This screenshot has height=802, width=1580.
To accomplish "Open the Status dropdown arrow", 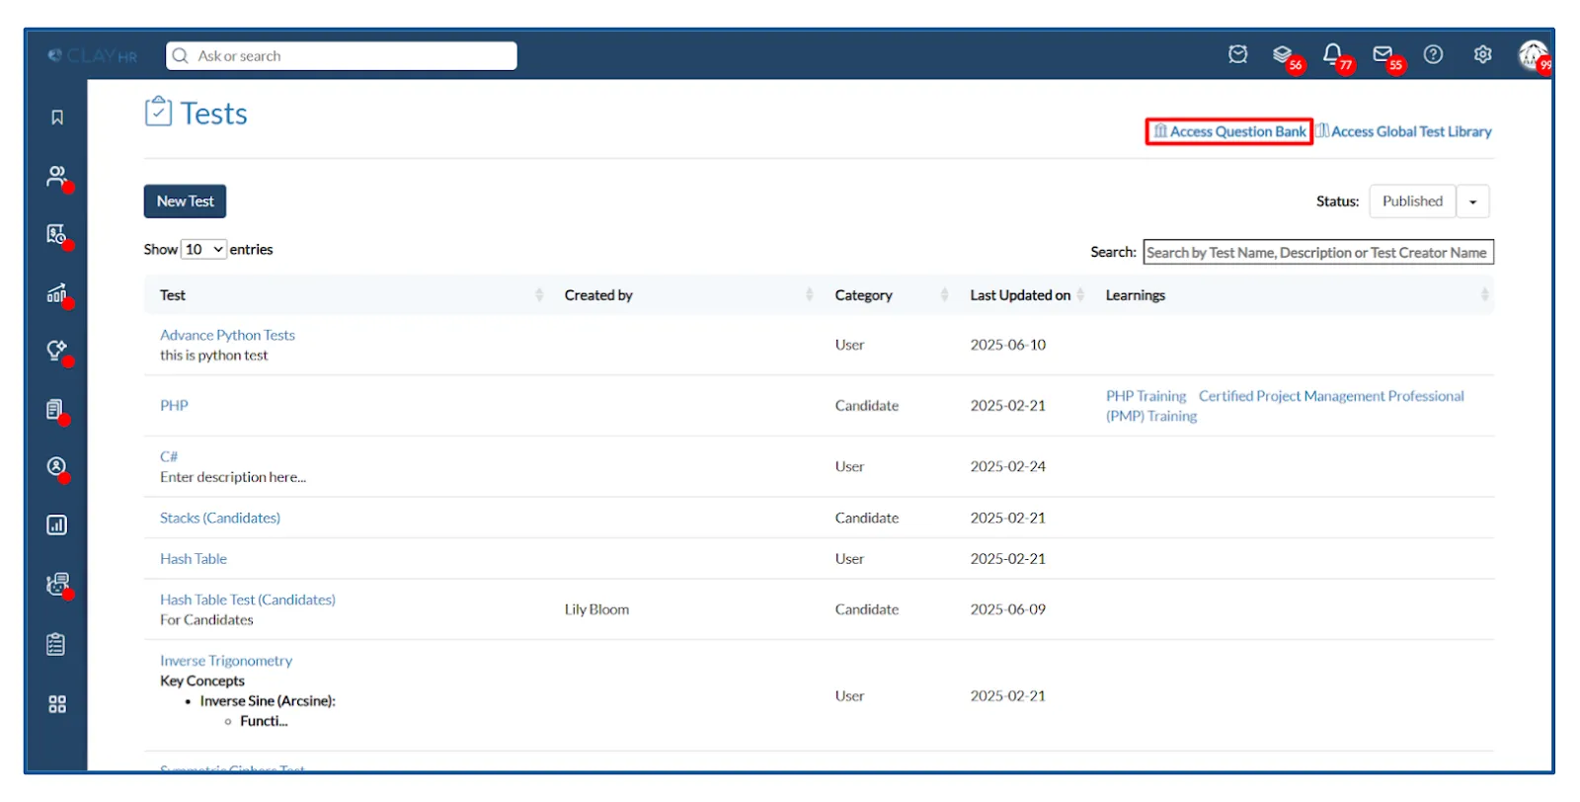I will [x=1472, y=201].
